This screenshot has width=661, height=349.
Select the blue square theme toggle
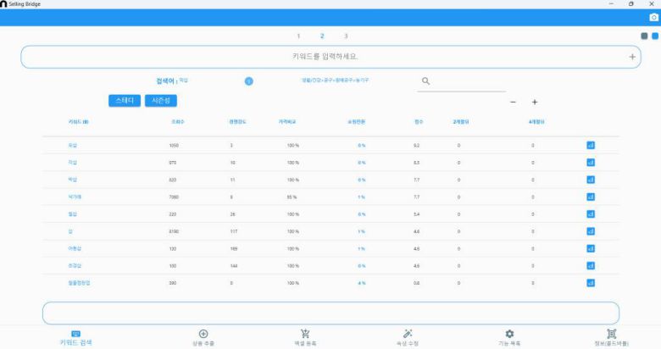pos(655,36)
